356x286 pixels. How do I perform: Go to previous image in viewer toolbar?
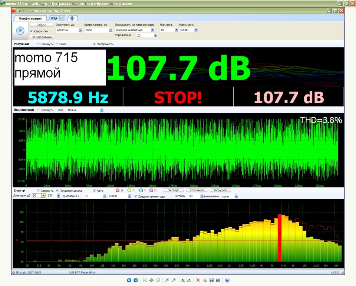(129, 280)
